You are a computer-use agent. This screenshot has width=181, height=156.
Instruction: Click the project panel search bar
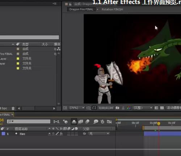tap(29, 37)
